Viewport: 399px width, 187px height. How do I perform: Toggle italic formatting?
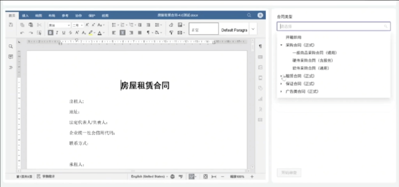pyautogui.click(x=57, y=33)
